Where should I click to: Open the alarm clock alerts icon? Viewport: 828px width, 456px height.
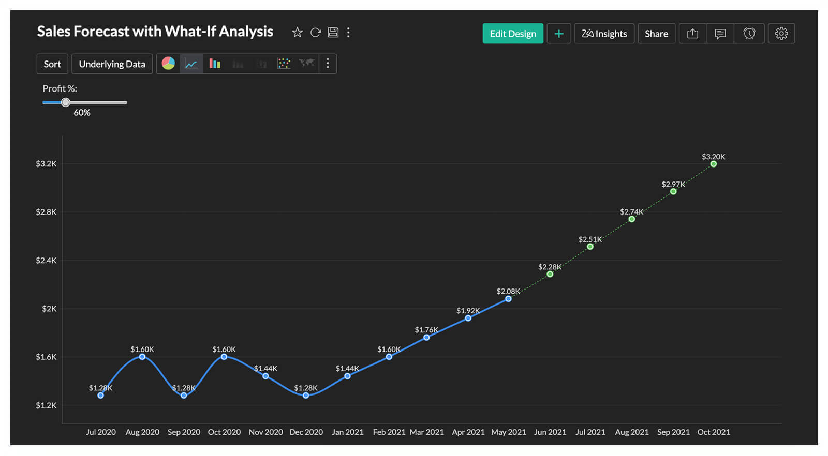click(749, 34)
